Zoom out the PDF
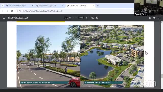 pyautogui.click(x=76, y=18)
